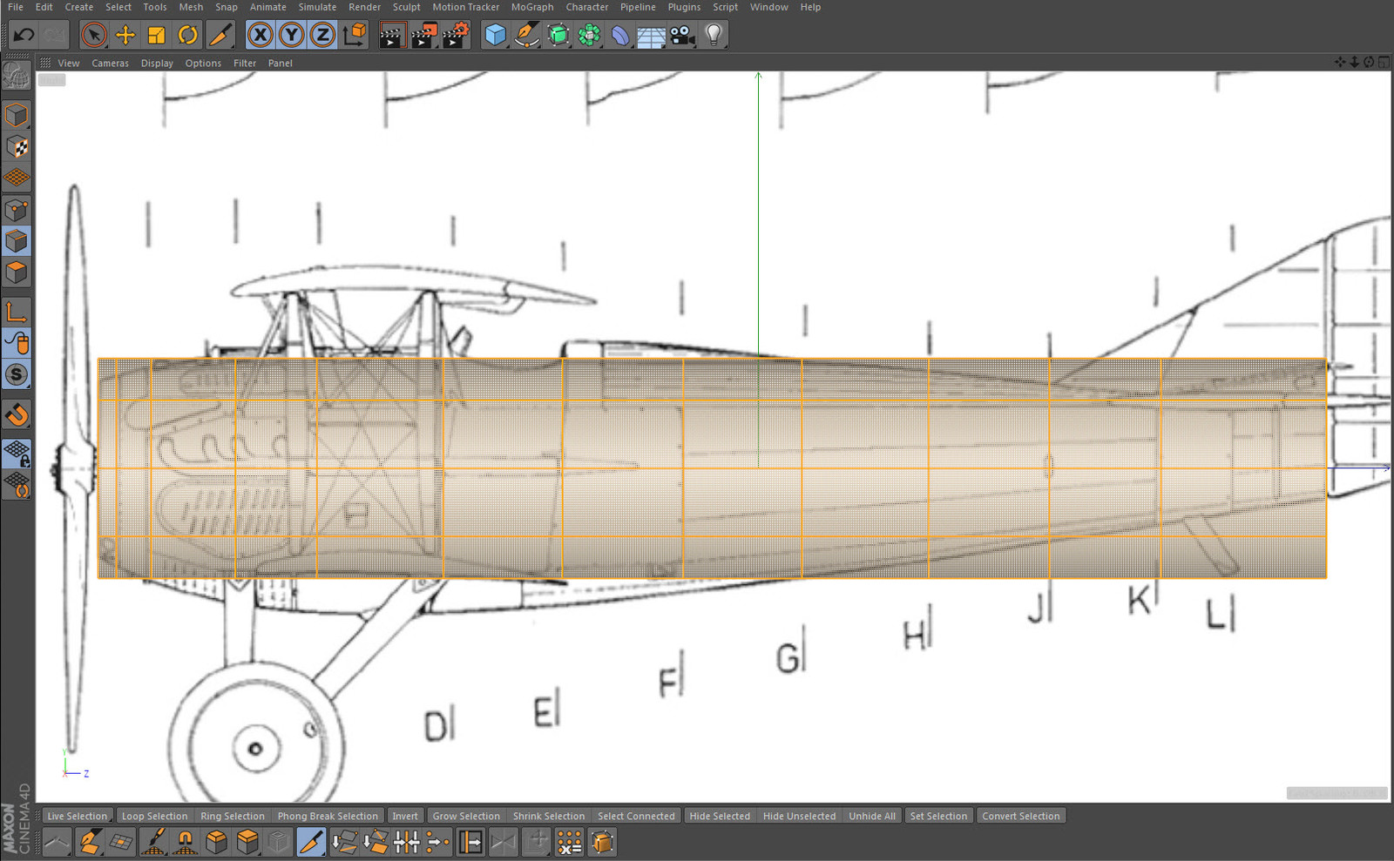Screen dimensions: 1394x861
Task: Add a Cube primitive object
Action: [x=495, y=35]
